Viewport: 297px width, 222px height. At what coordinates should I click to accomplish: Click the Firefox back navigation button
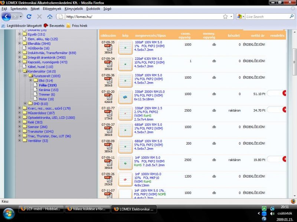(x=6, y=17)
